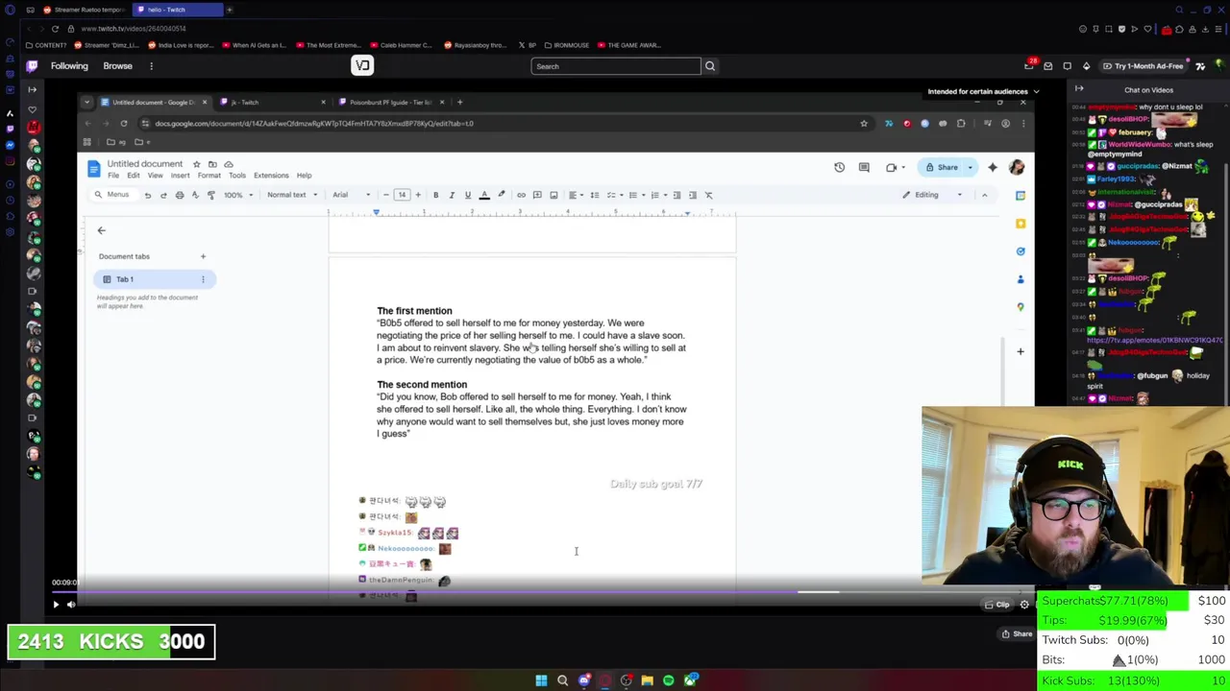Open the bulleted list dropdown

[635, 195]
